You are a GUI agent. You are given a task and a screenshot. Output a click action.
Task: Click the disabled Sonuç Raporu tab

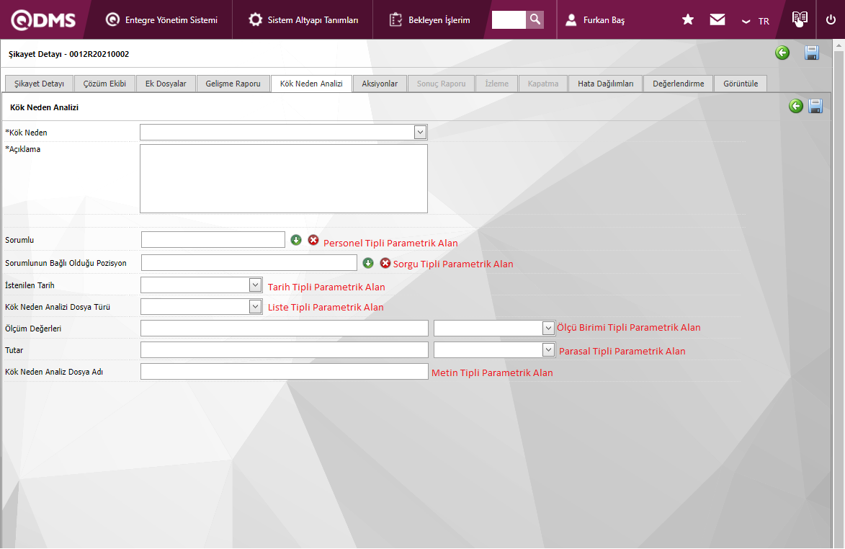[x=441, y=84]
